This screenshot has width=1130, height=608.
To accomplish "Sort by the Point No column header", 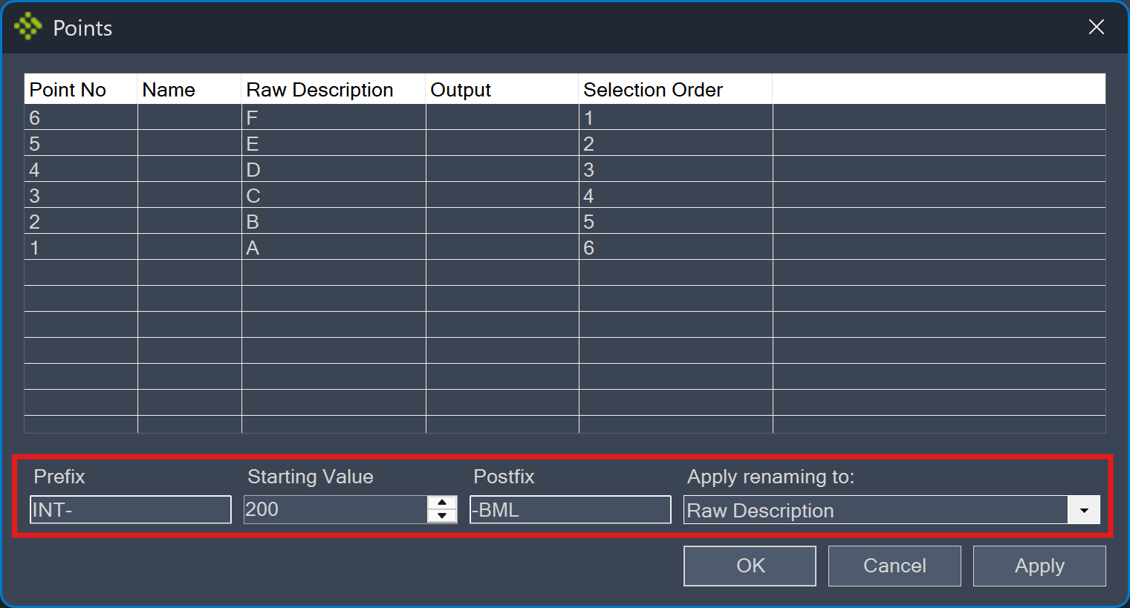I will point(81,89).
